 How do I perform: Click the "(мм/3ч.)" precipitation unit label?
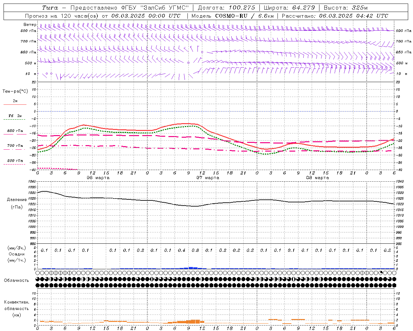17,248
